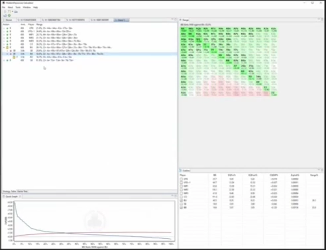Viewport: 326px width, 250px height.
Task: Open the Game Tree tab
Action: point(23,191)
